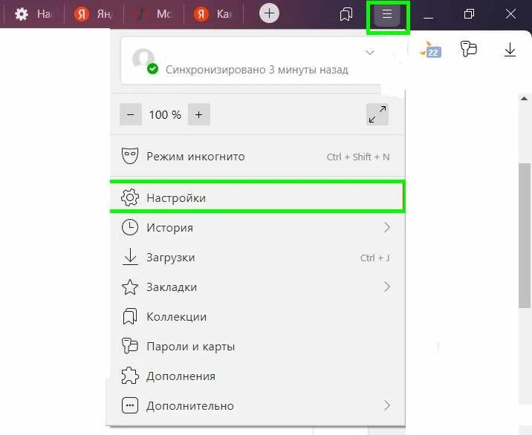Enter fullscreen mode with the arrows icon

[377, 114]
